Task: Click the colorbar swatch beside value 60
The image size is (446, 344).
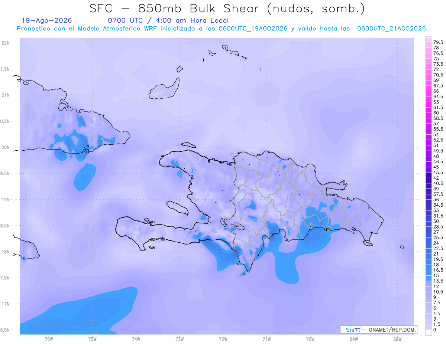Action: (429, 115)
